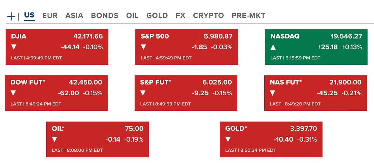The image size is (374, 163).
Task: Select the active US tab
Action: tap(29, 15)
